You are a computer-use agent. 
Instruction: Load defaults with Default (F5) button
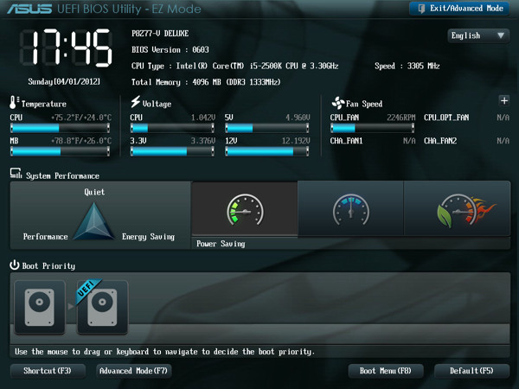tap(471, 371)
